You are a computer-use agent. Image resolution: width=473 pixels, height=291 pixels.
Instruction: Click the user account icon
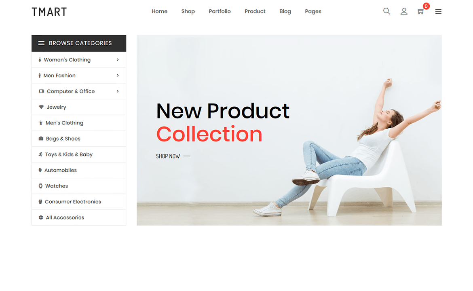coord(404,11)
